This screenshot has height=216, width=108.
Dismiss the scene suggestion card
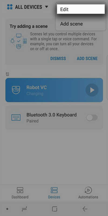tap(58, 59)
